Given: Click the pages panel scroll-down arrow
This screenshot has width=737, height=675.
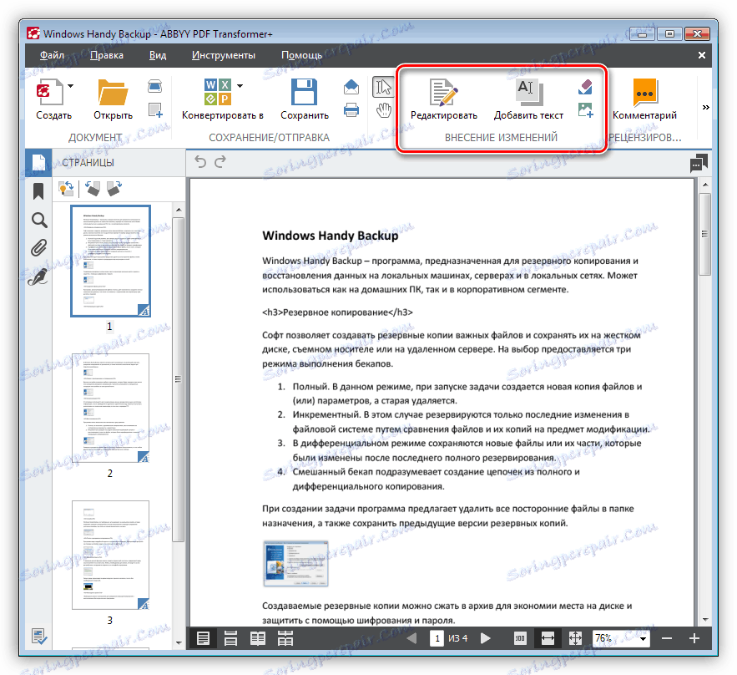Looking at the screenshot, I should click(x=179, y=642).
